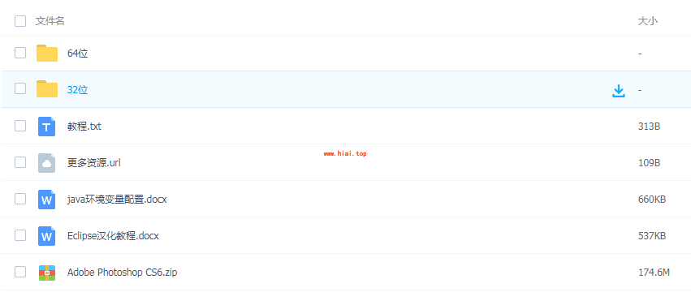Open the 64位 folder name

point(78,54)
